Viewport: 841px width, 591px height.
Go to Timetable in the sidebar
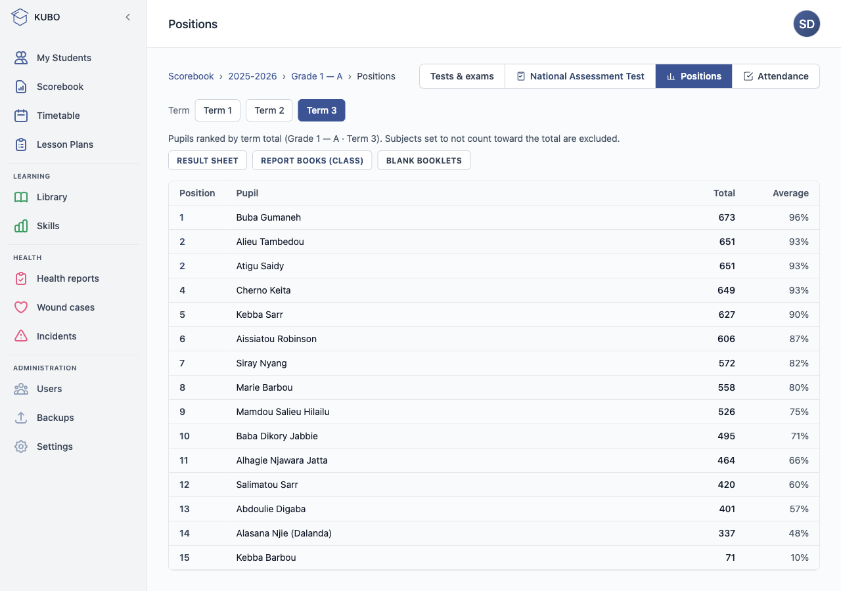tap(73, 116)
